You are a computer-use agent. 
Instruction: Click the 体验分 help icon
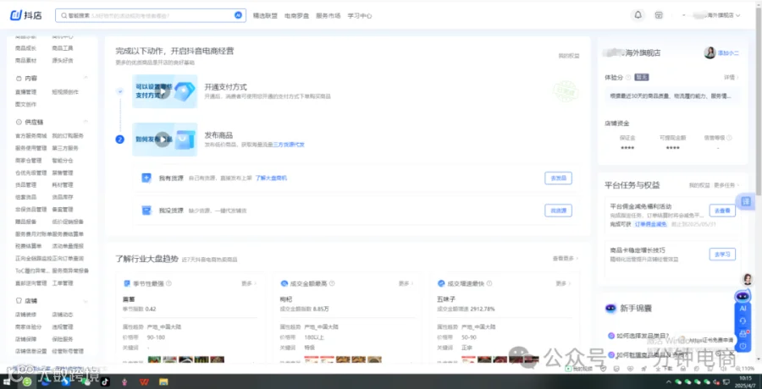628,77
